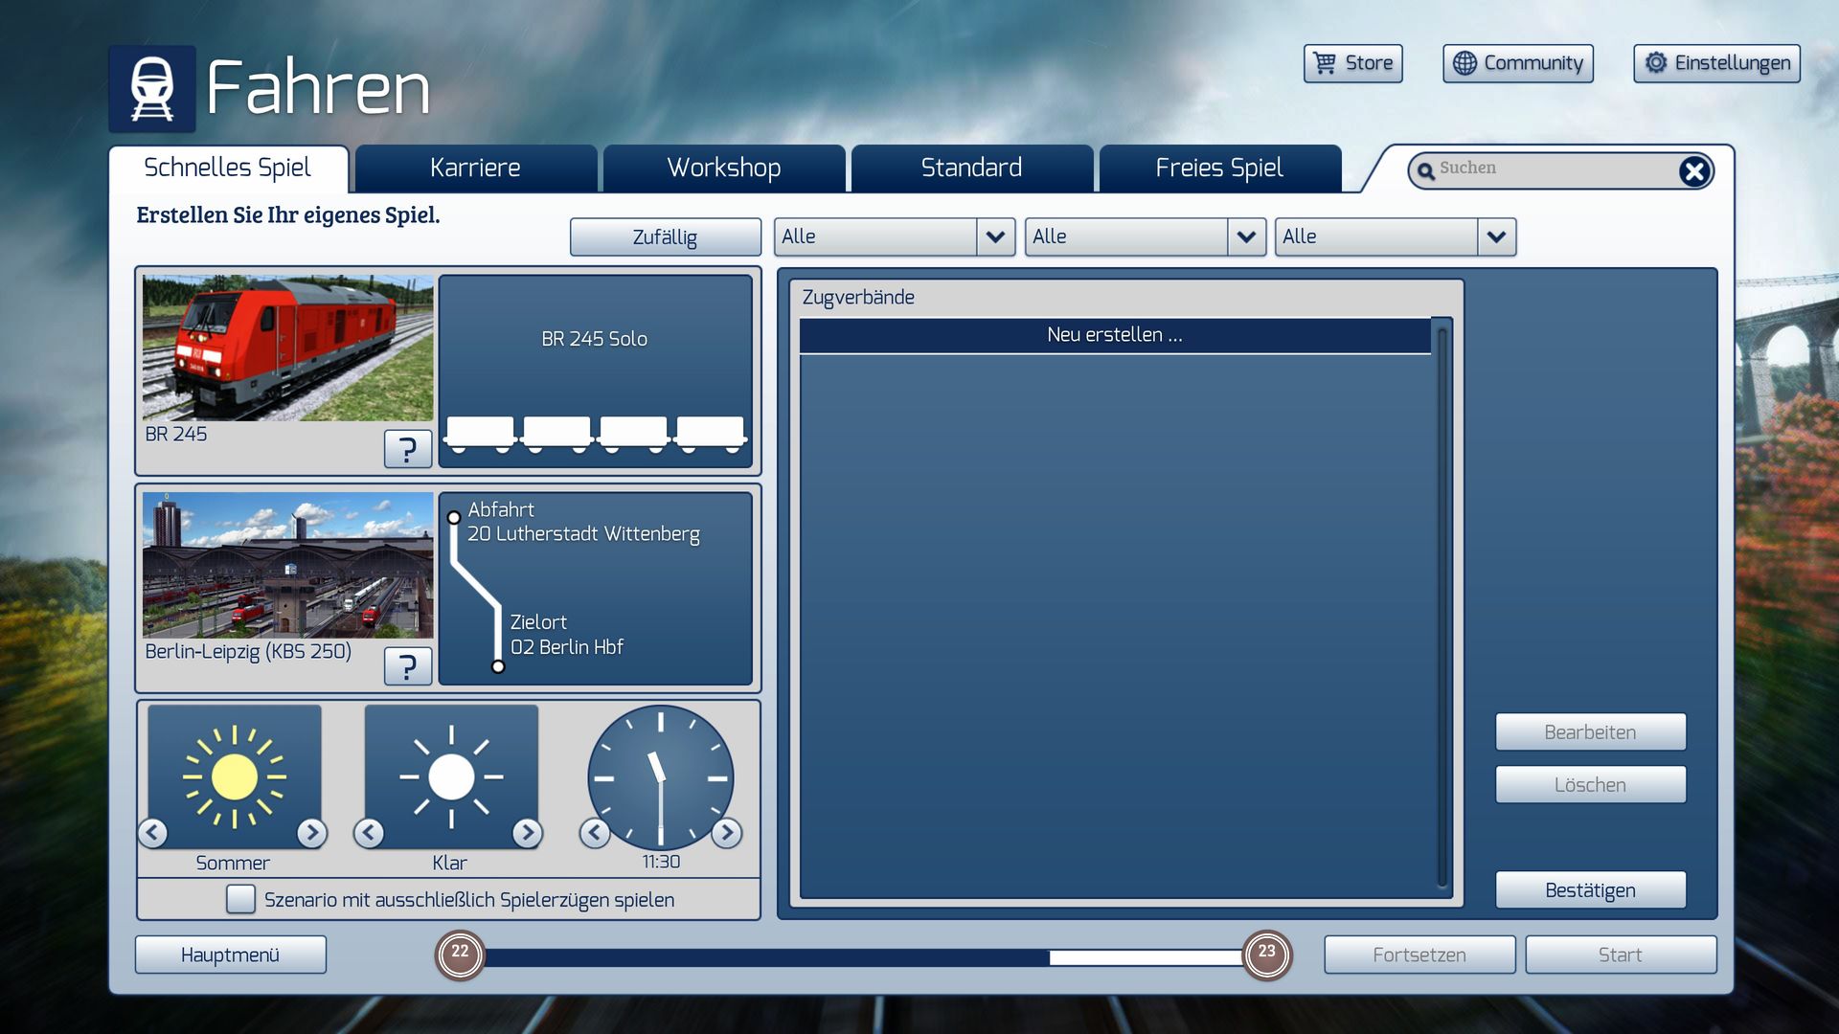Expand the first Alle filter dropdown
The width and height of the screenshot is (1839, 1034).
[995, 236]
